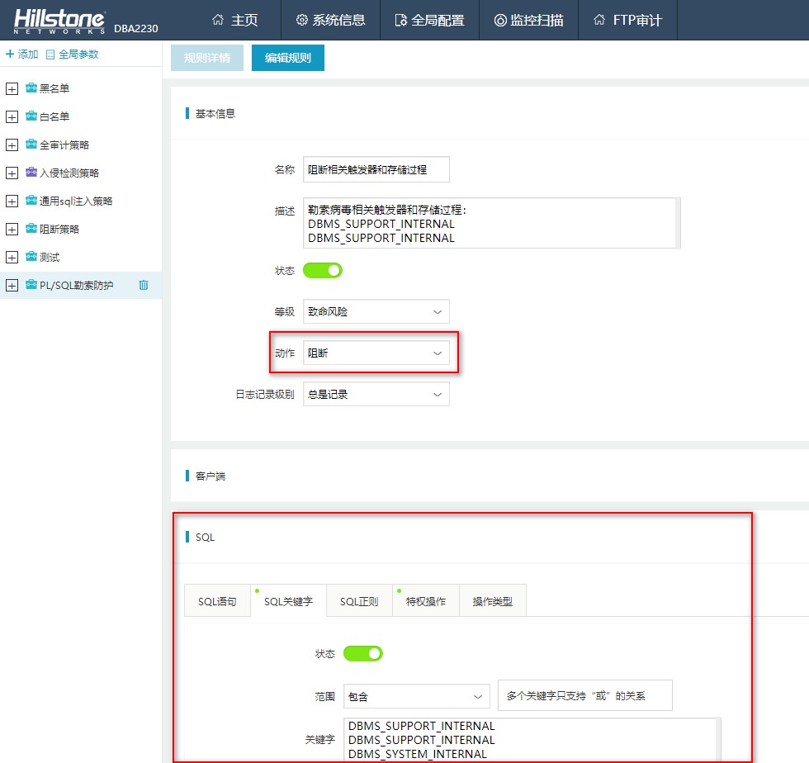The image size is (809, 763).
Task: Delete PL/SQL勒索防护 using the trash icon
Action: tap(144, 285)
